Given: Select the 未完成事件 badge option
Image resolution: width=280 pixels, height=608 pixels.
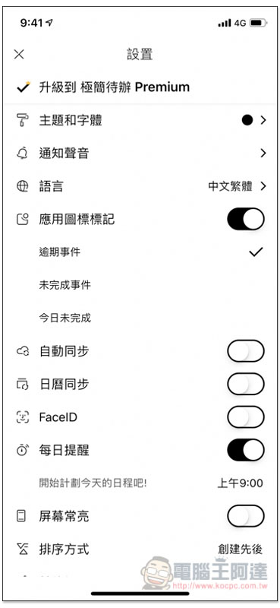Looking at the screenshot, I should click(140, 286).
